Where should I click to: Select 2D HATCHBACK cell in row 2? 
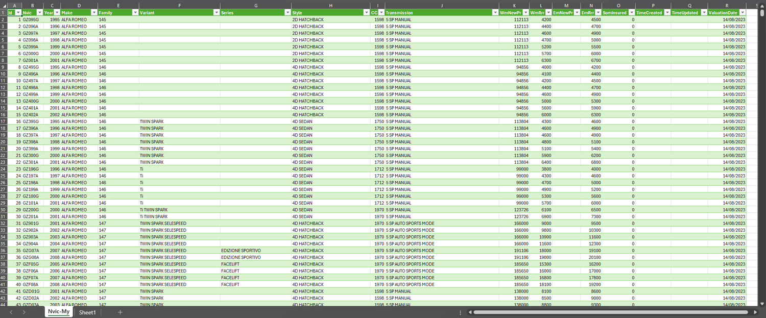pos(331,19)
